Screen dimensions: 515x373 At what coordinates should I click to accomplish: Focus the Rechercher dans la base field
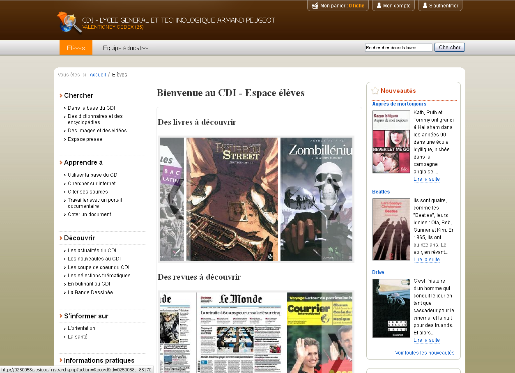click(398, 48)
